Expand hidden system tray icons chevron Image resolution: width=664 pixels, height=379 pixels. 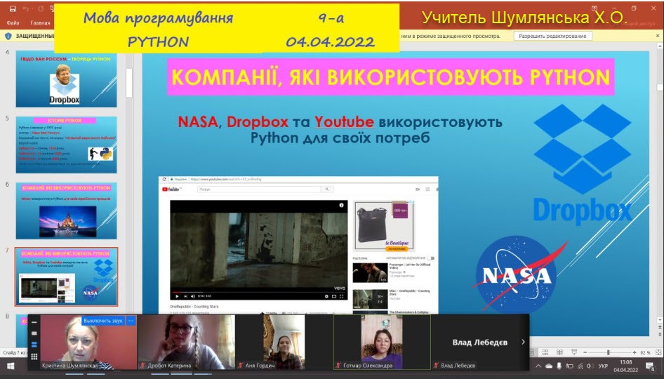pyautogui.click(x=539, y=366)
